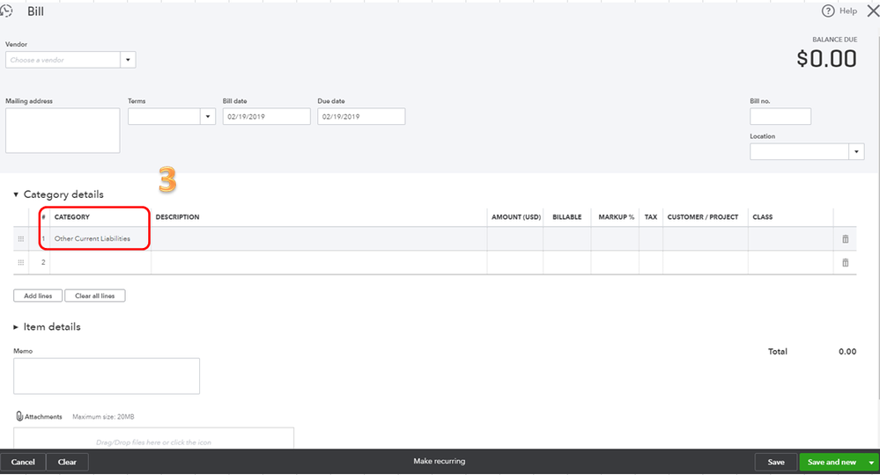This screenshot has height=475, width=880.
Task: Click the Add lines button
Action: coord(38,296)
